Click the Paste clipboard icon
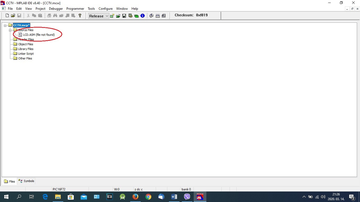The height and width of the screenshot is (202, 360). coord(40,16)
